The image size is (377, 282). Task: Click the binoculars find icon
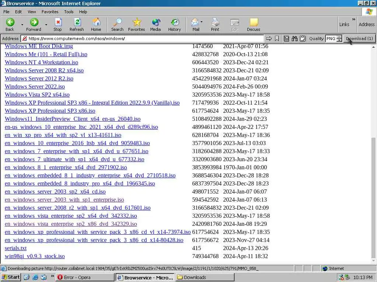pyautogui.click(x=295, y=38)
